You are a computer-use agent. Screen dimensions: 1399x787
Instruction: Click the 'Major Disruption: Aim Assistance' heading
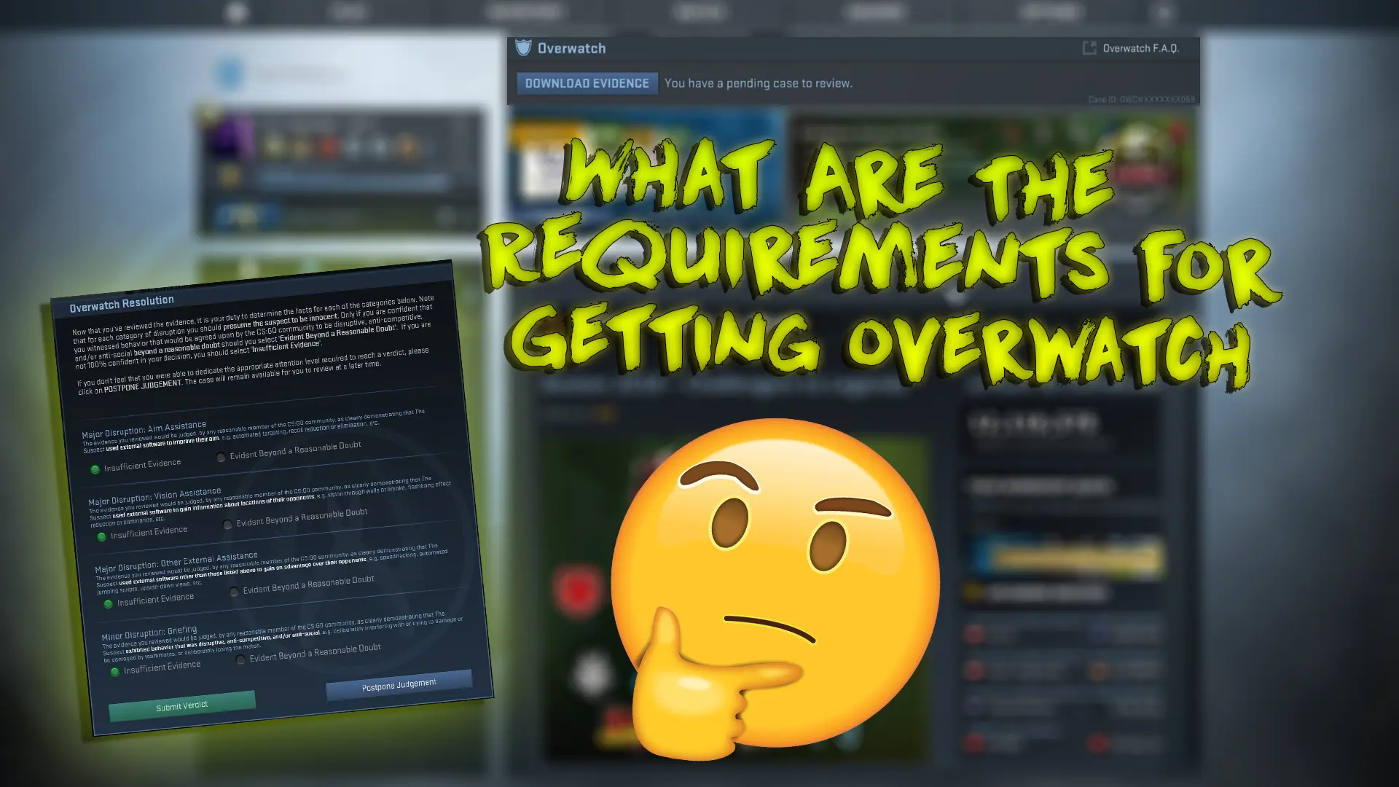point(144,429)
